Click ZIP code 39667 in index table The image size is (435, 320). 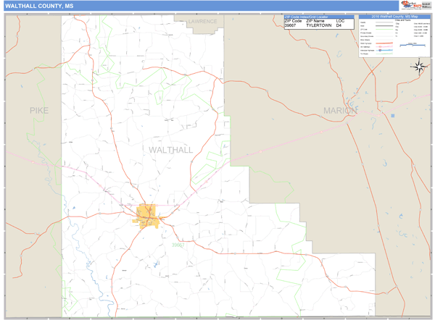291,25
